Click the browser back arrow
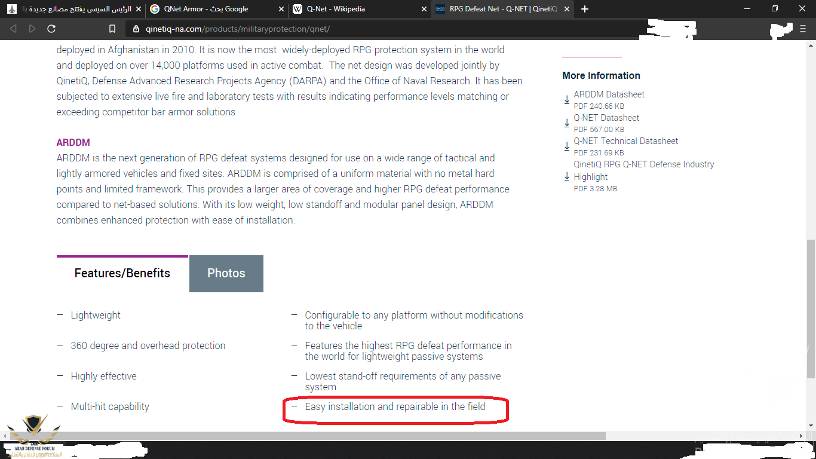This screenshot has width=816, height=459. click(x=13, y=29)
